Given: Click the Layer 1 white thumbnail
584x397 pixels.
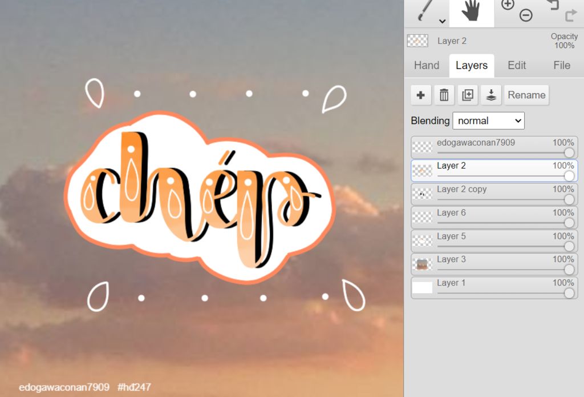Looking at the screenshot, I should [x=423, y=288].
